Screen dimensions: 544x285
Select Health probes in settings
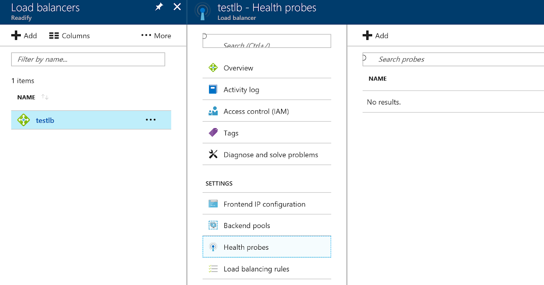coord(267,247)
